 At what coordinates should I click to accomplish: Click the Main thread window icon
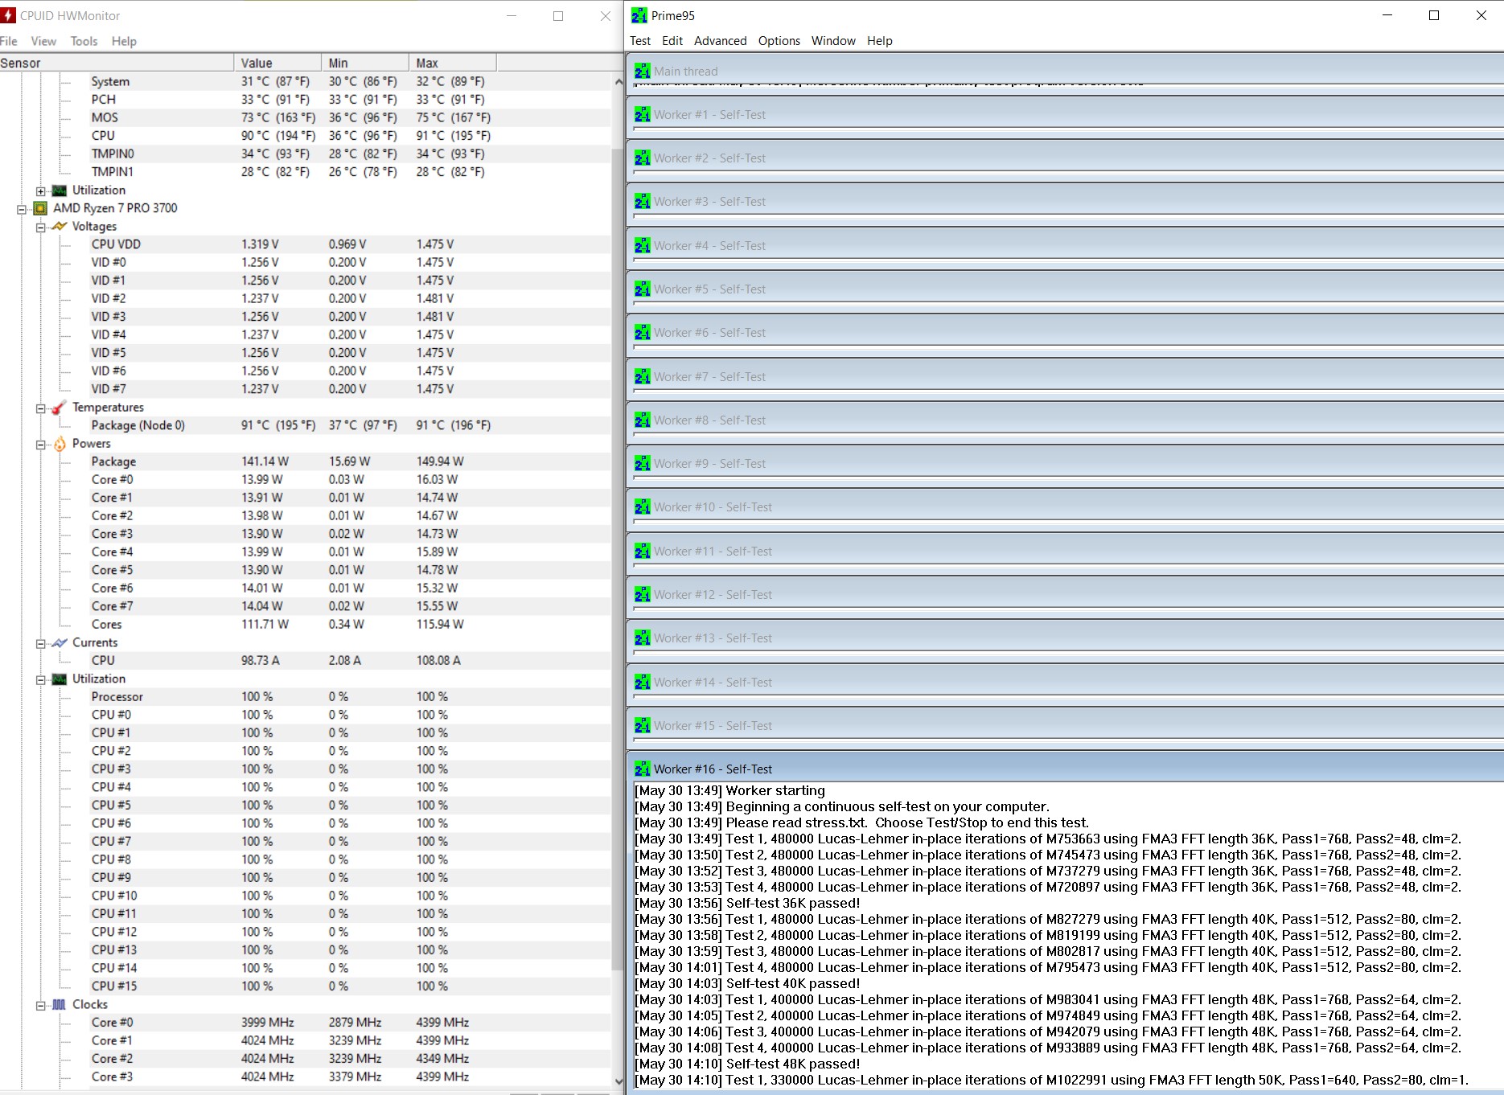point(642,71)
